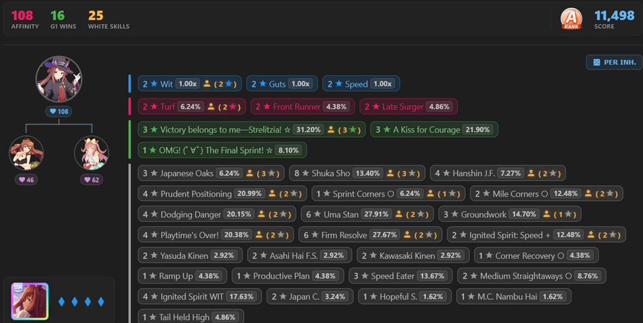Click the person icon in Japanese Oaks chip
This screenshot has width=643, height=323.
tap(250, 173)
